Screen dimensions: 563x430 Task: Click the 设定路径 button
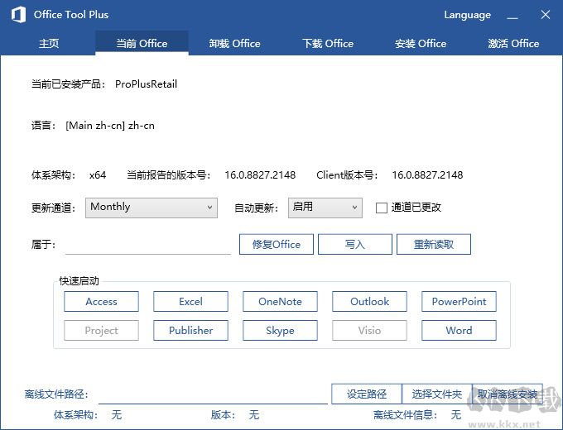367,394
